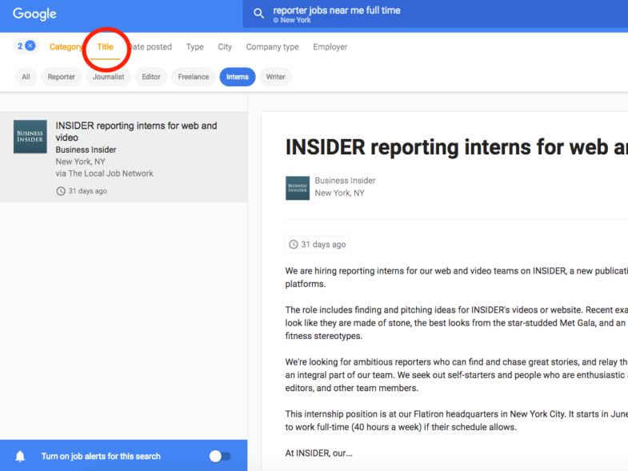Click the search magnifier icon
Screen dimensions: 628x471
[258, 14]
